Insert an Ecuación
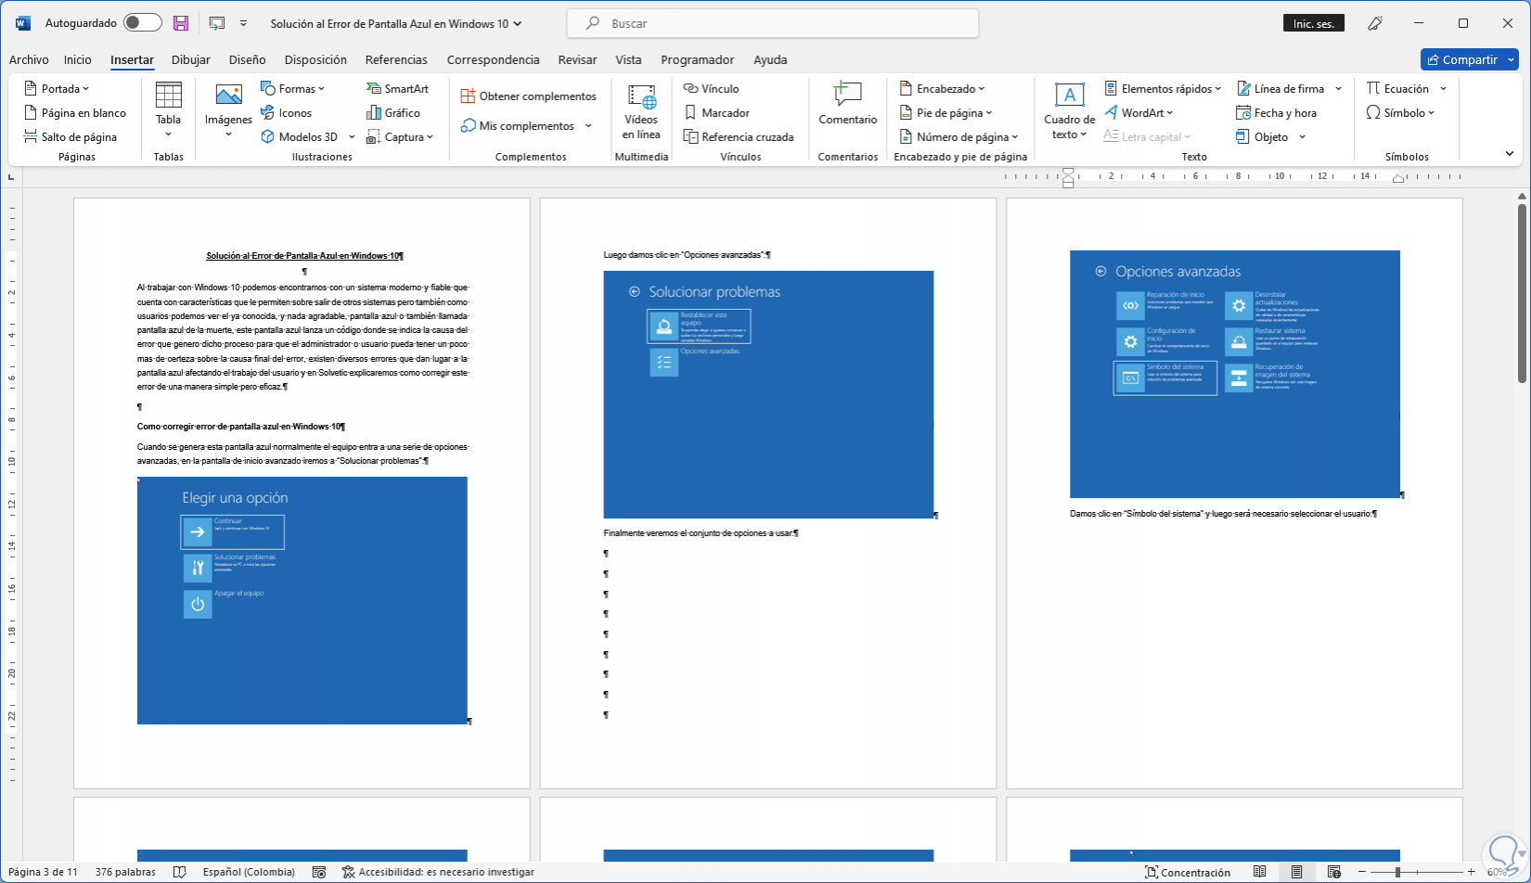Image resolution: width=1531 pixels, height=883 pixels. [1398, 89]
